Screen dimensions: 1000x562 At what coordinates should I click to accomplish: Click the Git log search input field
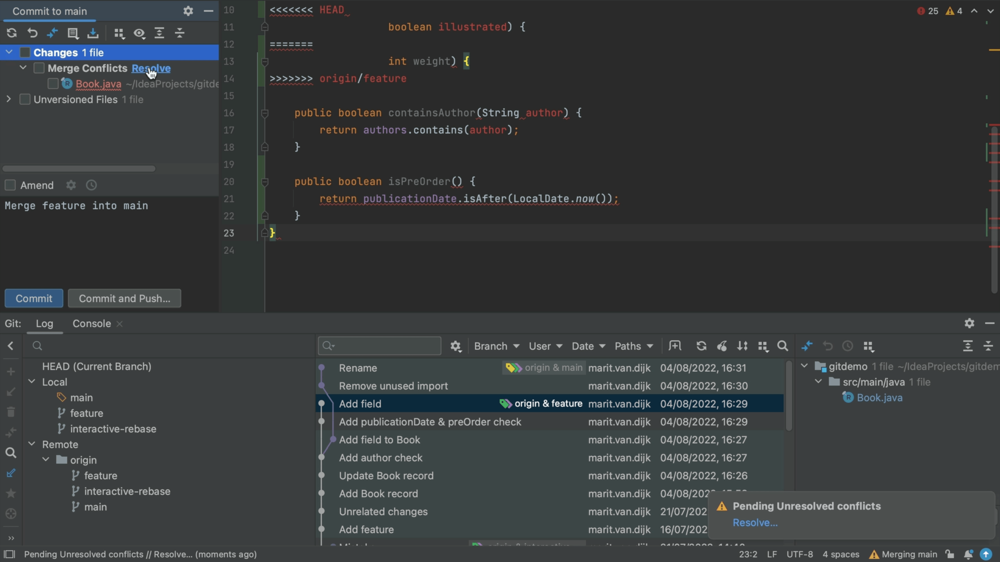click(379, 346)
